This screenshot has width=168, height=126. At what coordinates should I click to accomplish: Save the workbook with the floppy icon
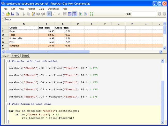[13, 14]
